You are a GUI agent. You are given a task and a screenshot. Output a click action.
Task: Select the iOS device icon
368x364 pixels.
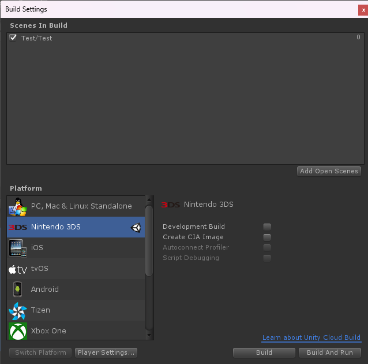(x=17, y=248)
